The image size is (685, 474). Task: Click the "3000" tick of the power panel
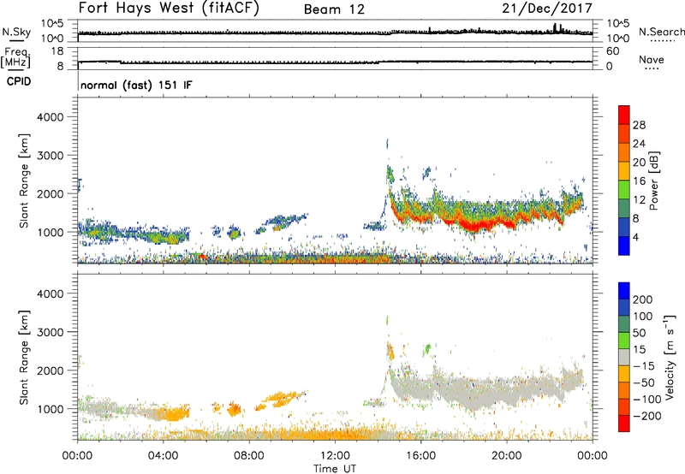point(50,156)
